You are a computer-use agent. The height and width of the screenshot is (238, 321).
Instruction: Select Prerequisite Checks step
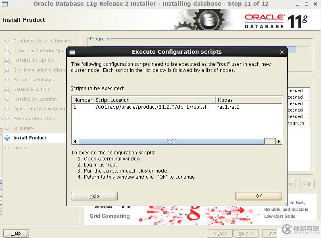pyautogui.click(x=35, y=118)
